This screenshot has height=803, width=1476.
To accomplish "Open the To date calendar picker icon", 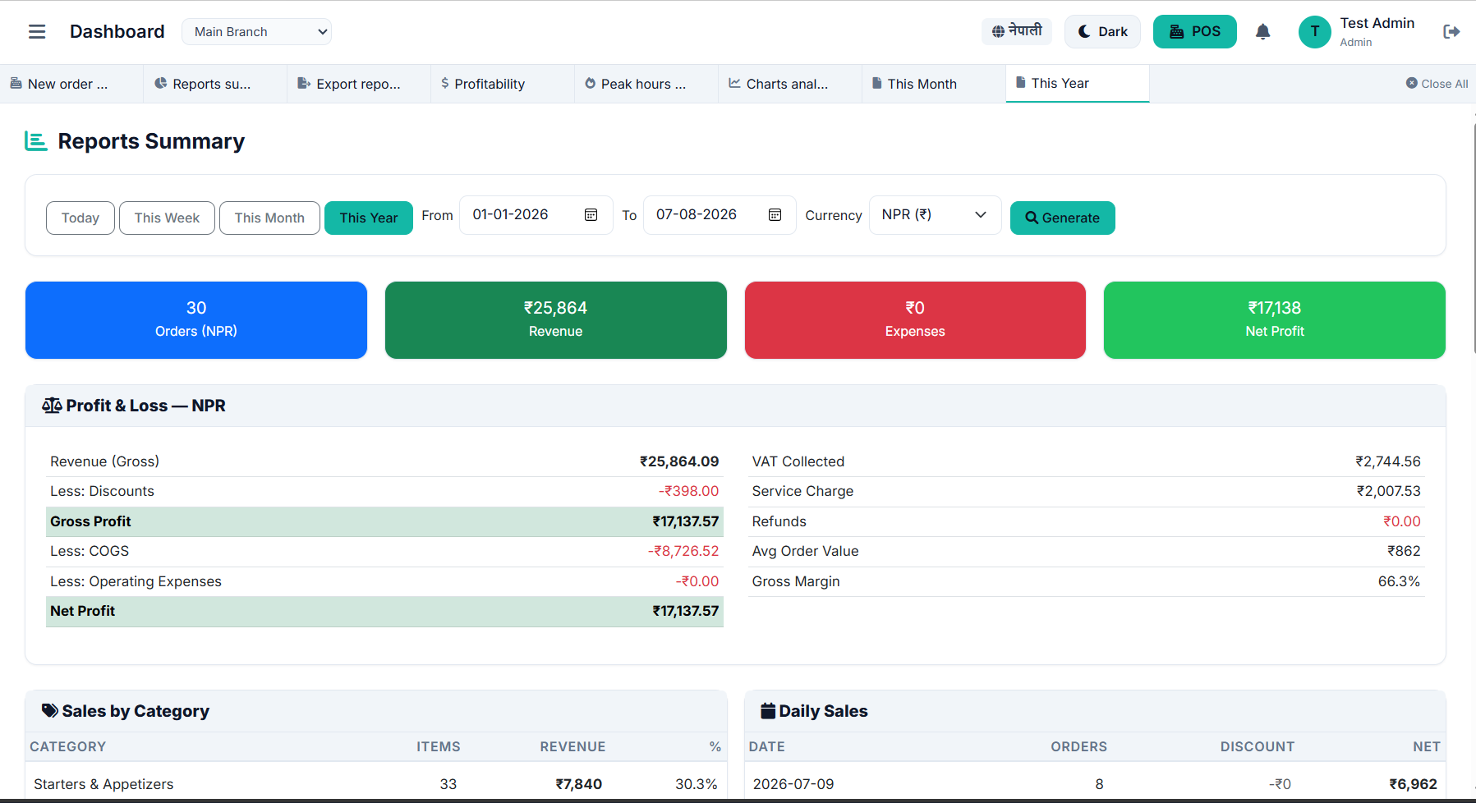I will [775, 215].
